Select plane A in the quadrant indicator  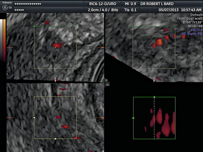(x=103, y=80)
